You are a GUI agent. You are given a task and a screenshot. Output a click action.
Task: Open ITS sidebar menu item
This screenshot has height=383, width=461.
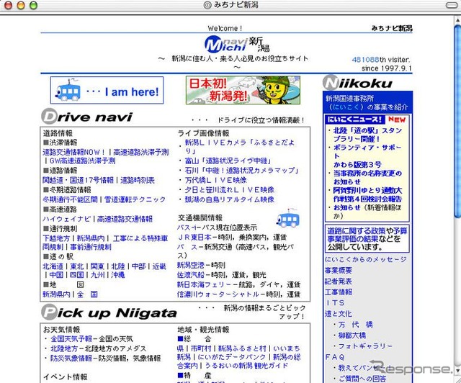pyautogui.click(x=335, y=303)
